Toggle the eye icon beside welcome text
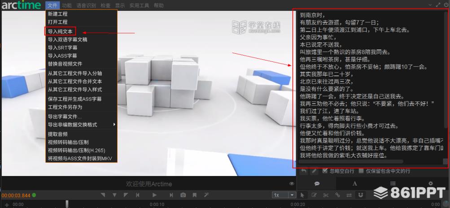Viewport: 450px width, 208px height. click(292, 184)
